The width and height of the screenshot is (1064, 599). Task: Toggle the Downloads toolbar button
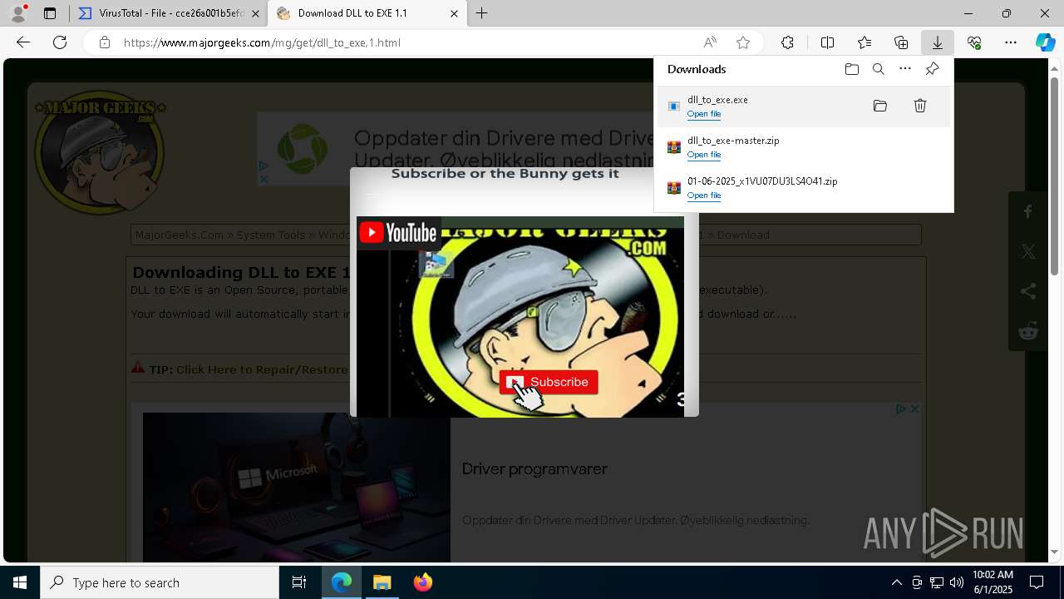tap(938, 42)
